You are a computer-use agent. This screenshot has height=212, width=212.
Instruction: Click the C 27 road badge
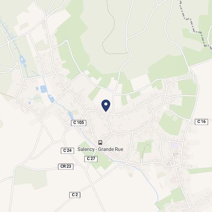[91, 159]
